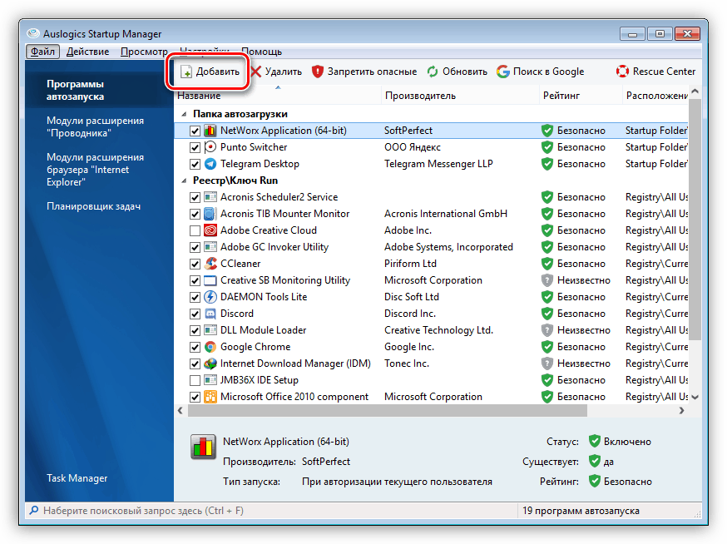Viewport: 727px width, 544px height.
Task: Click the search magnifier icon in status bar
Action: (34, 511)
